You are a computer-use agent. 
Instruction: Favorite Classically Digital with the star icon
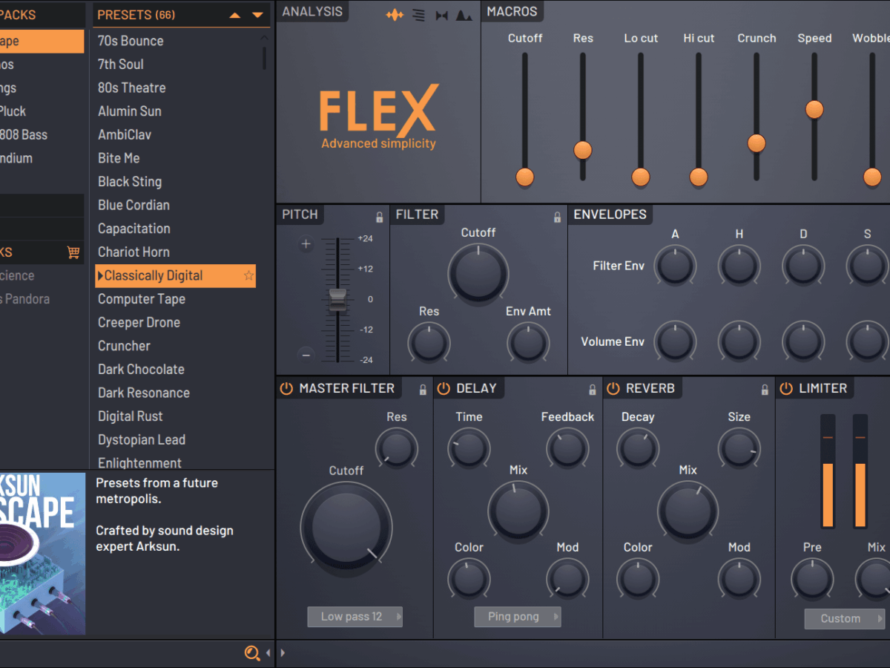click(x=249, y=276)
